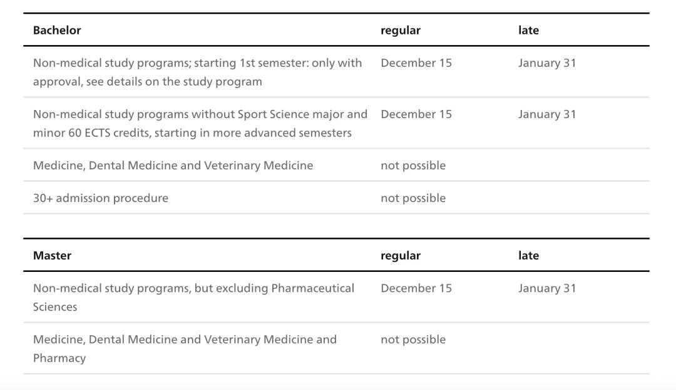Viewport: 676px width, 390px height.
Task: Click the Bachelor "starting 1st semester" program text
Action: 197,72
